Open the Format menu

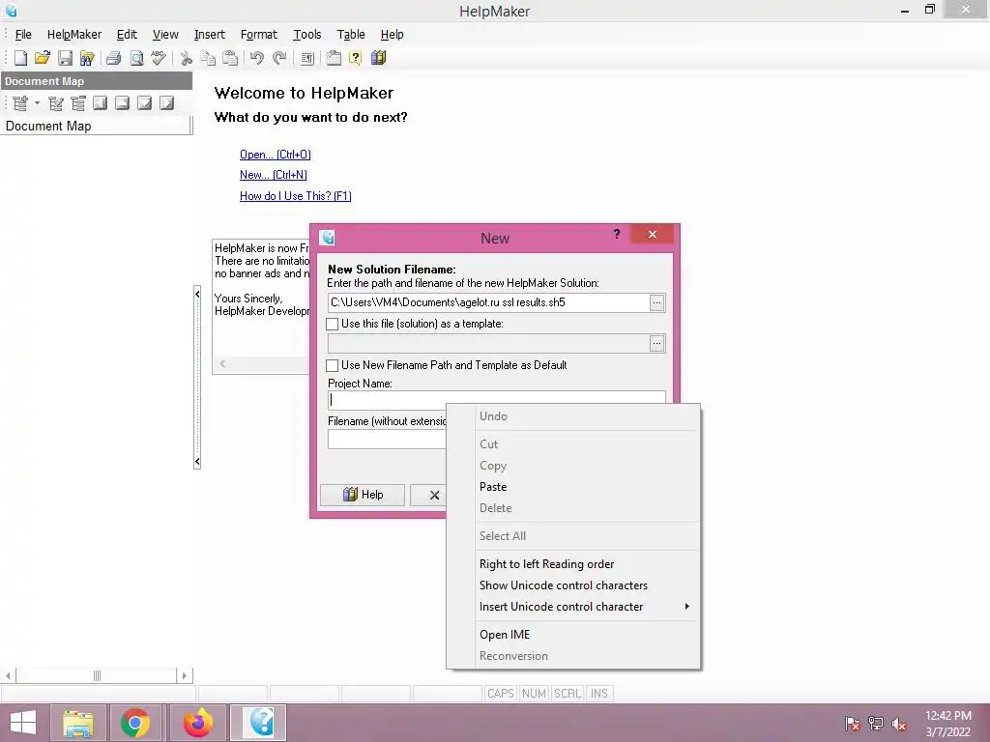259,35
